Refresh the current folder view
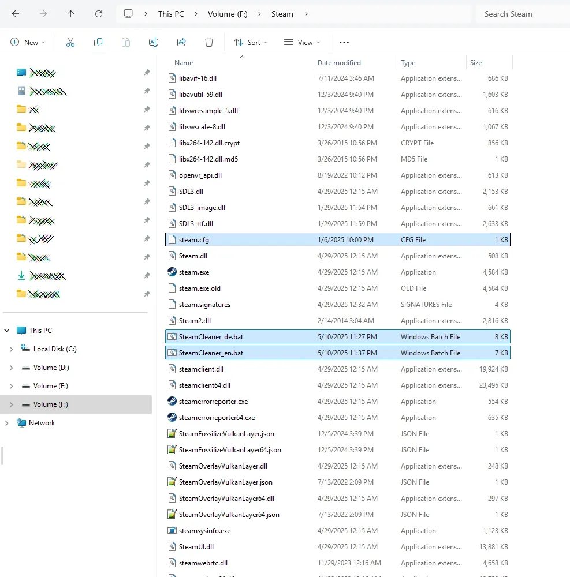 [x=99, y=14]
